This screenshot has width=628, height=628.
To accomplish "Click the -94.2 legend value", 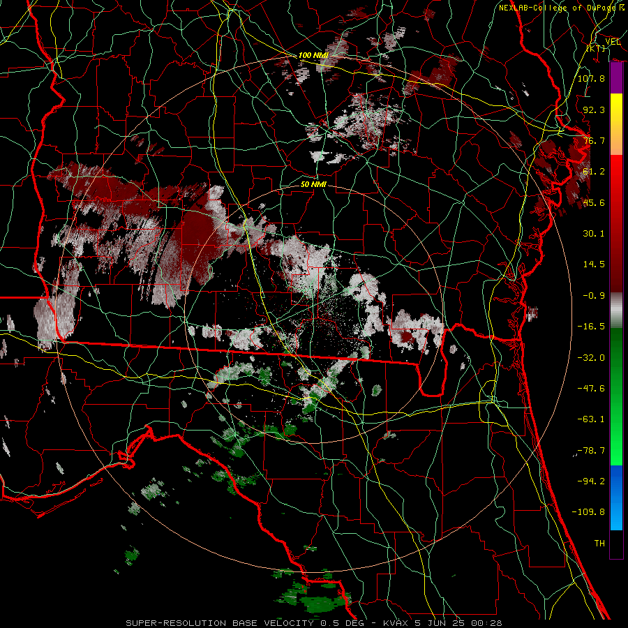I will tap(591, 481).
